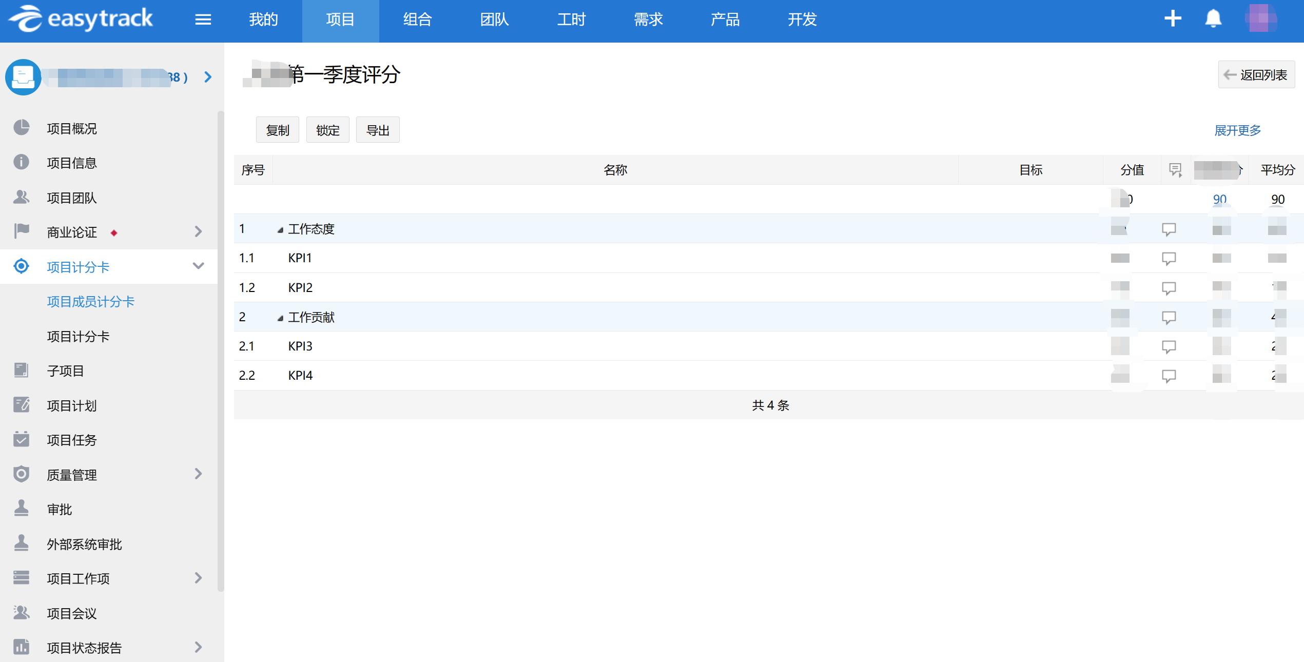Click the comment column header icon

point(1175,170)
